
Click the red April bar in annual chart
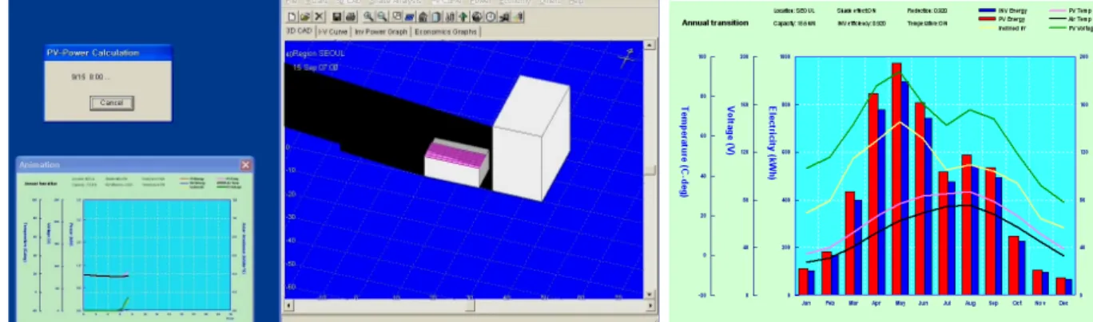click(873, 194)
